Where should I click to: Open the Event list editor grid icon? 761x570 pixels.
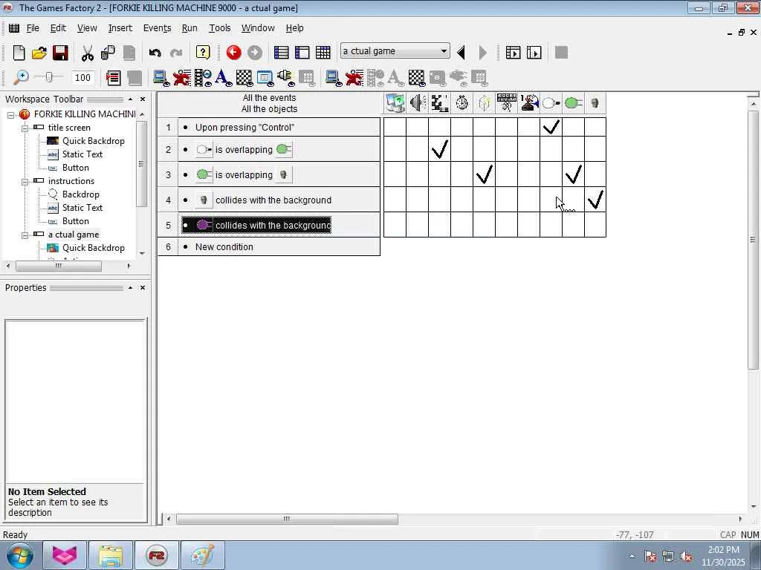tap(323, 53)
